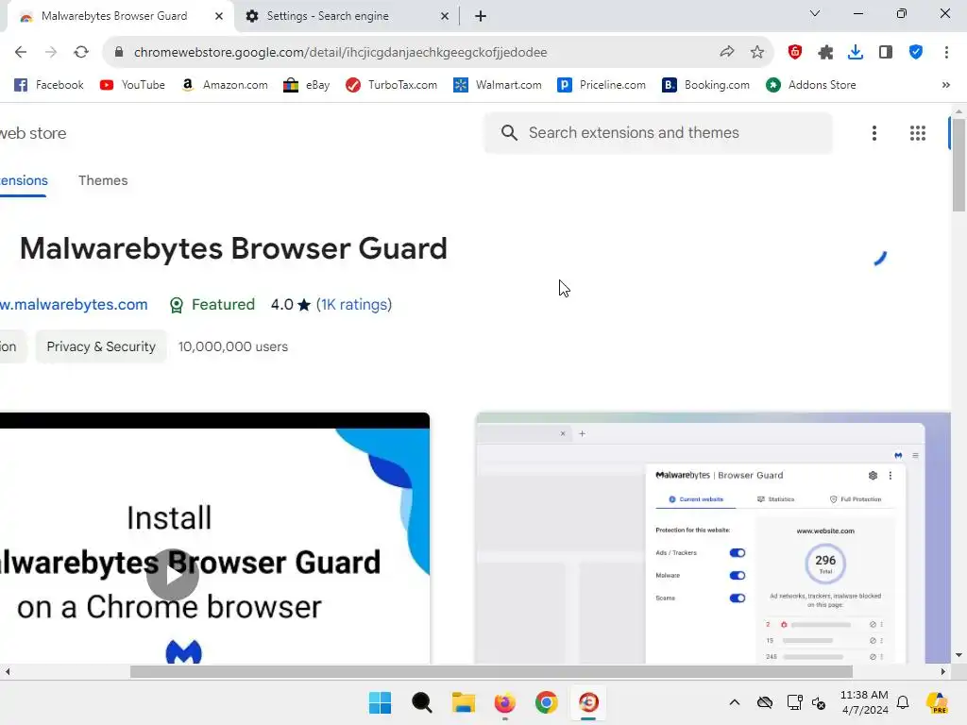Open the Addons Store bookmark
The height and width of the screenshot is (725, 967).
click(811, 85)
